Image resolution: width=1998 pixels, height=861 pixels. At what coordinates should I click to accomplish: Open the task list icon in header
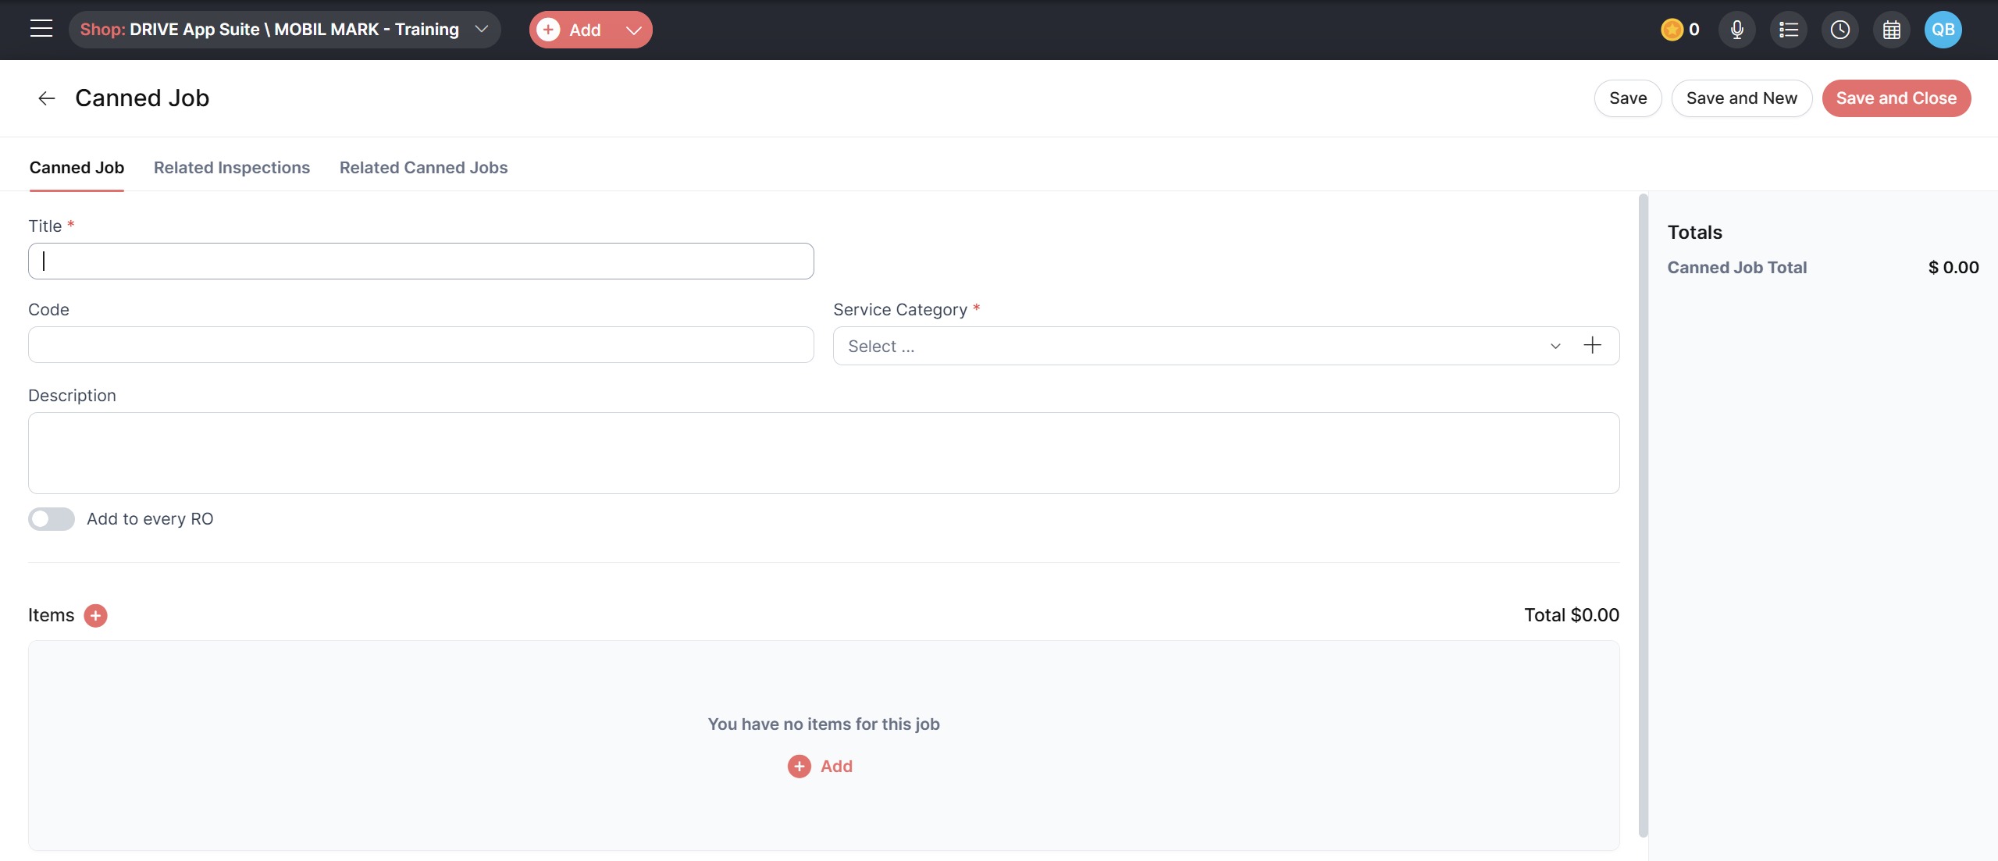tap(1788, 30)
